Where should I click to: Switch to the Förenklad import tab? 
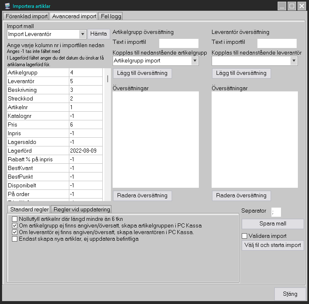tap(26, 17)
